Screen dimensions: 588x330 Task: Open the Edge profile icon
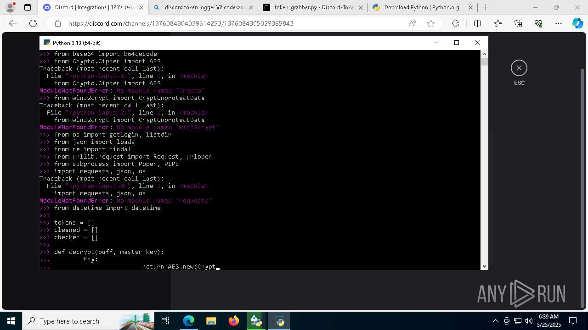[10, 7]
